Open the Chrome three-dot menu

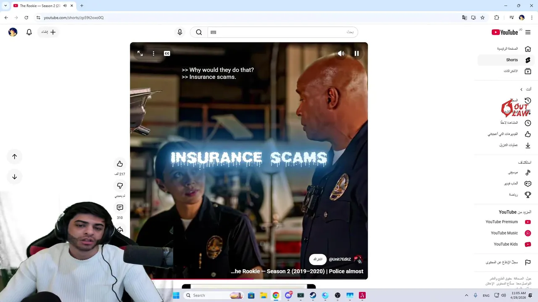[532, 18]
